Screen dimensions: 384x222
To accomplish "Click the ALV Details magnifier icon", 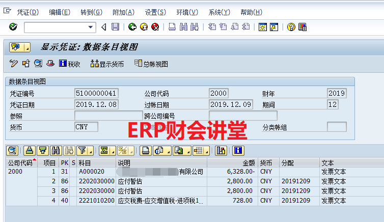I will point(12,150).
